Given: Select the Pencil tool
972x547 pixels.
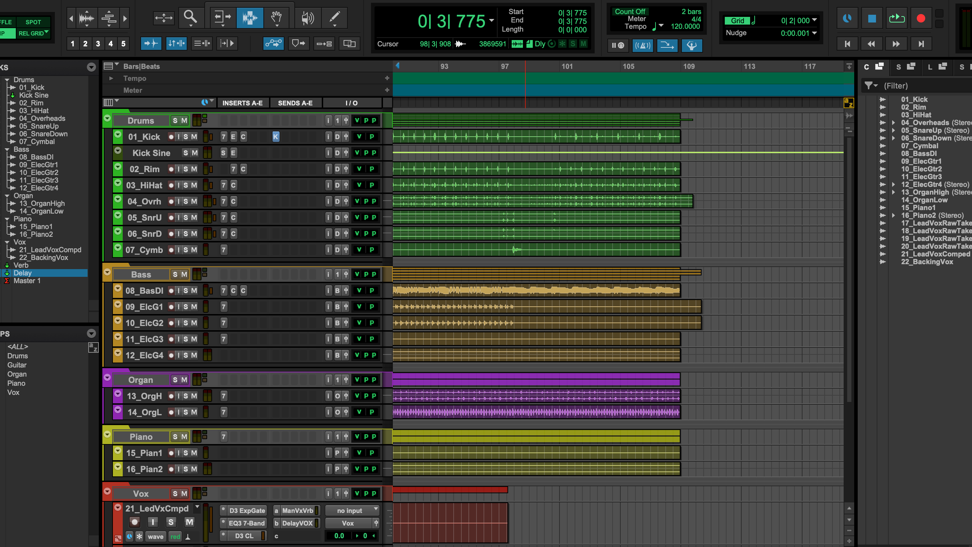Looking at the screenshot, I should point(334,17).
